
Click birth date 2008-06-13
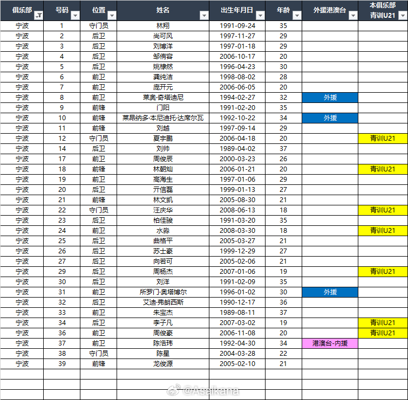coord(237,210)
